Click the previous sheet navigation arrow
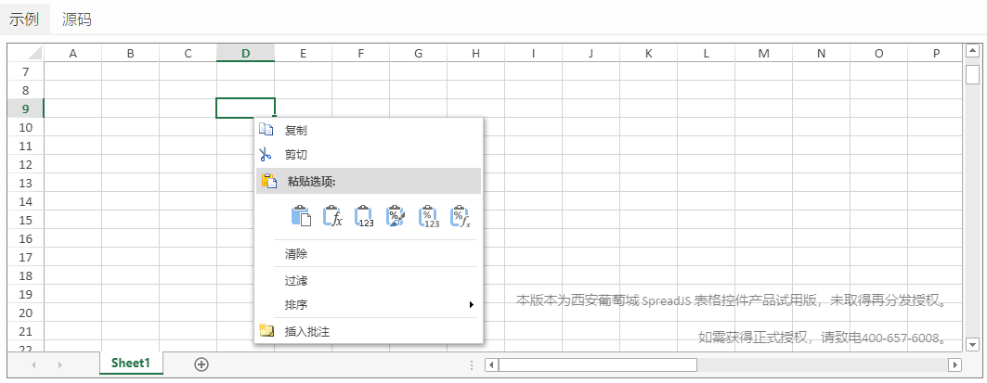The image size is (987, 383). (x=32, y=364)
